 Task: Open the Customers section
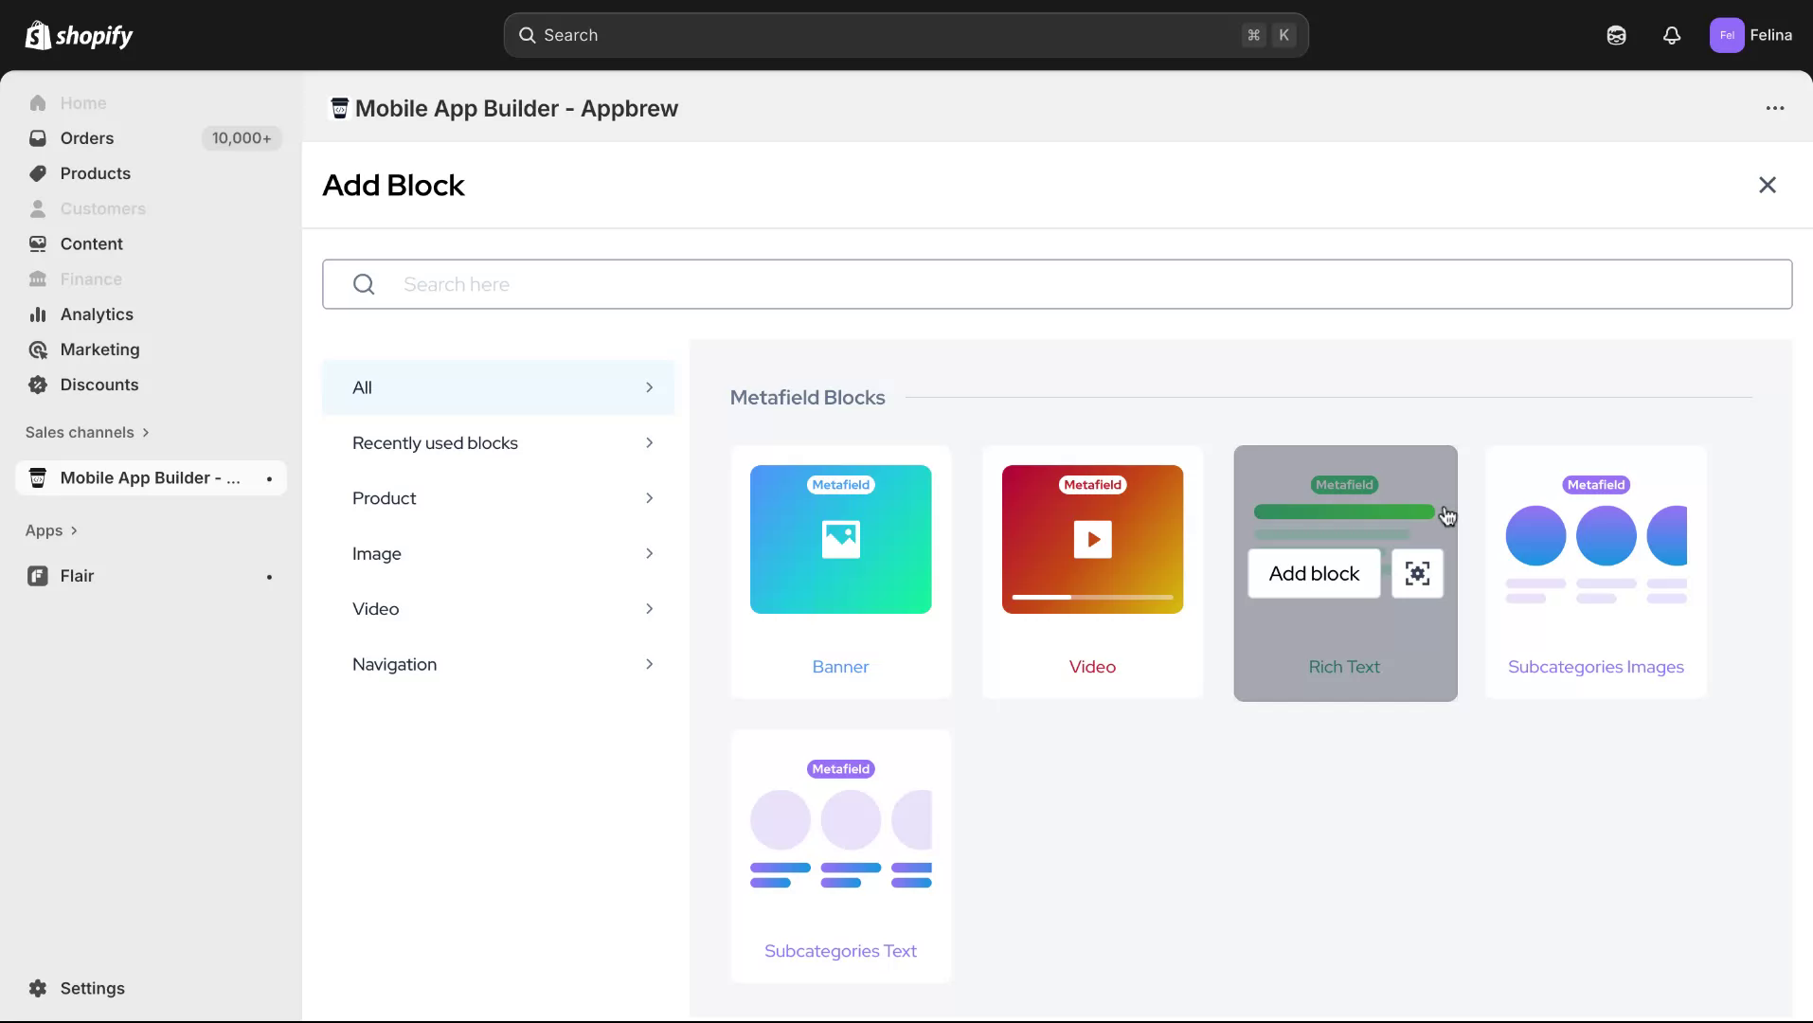coord(102,208)
